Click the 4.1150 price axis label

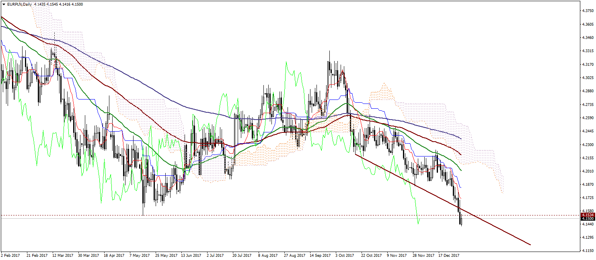(588, 250)
